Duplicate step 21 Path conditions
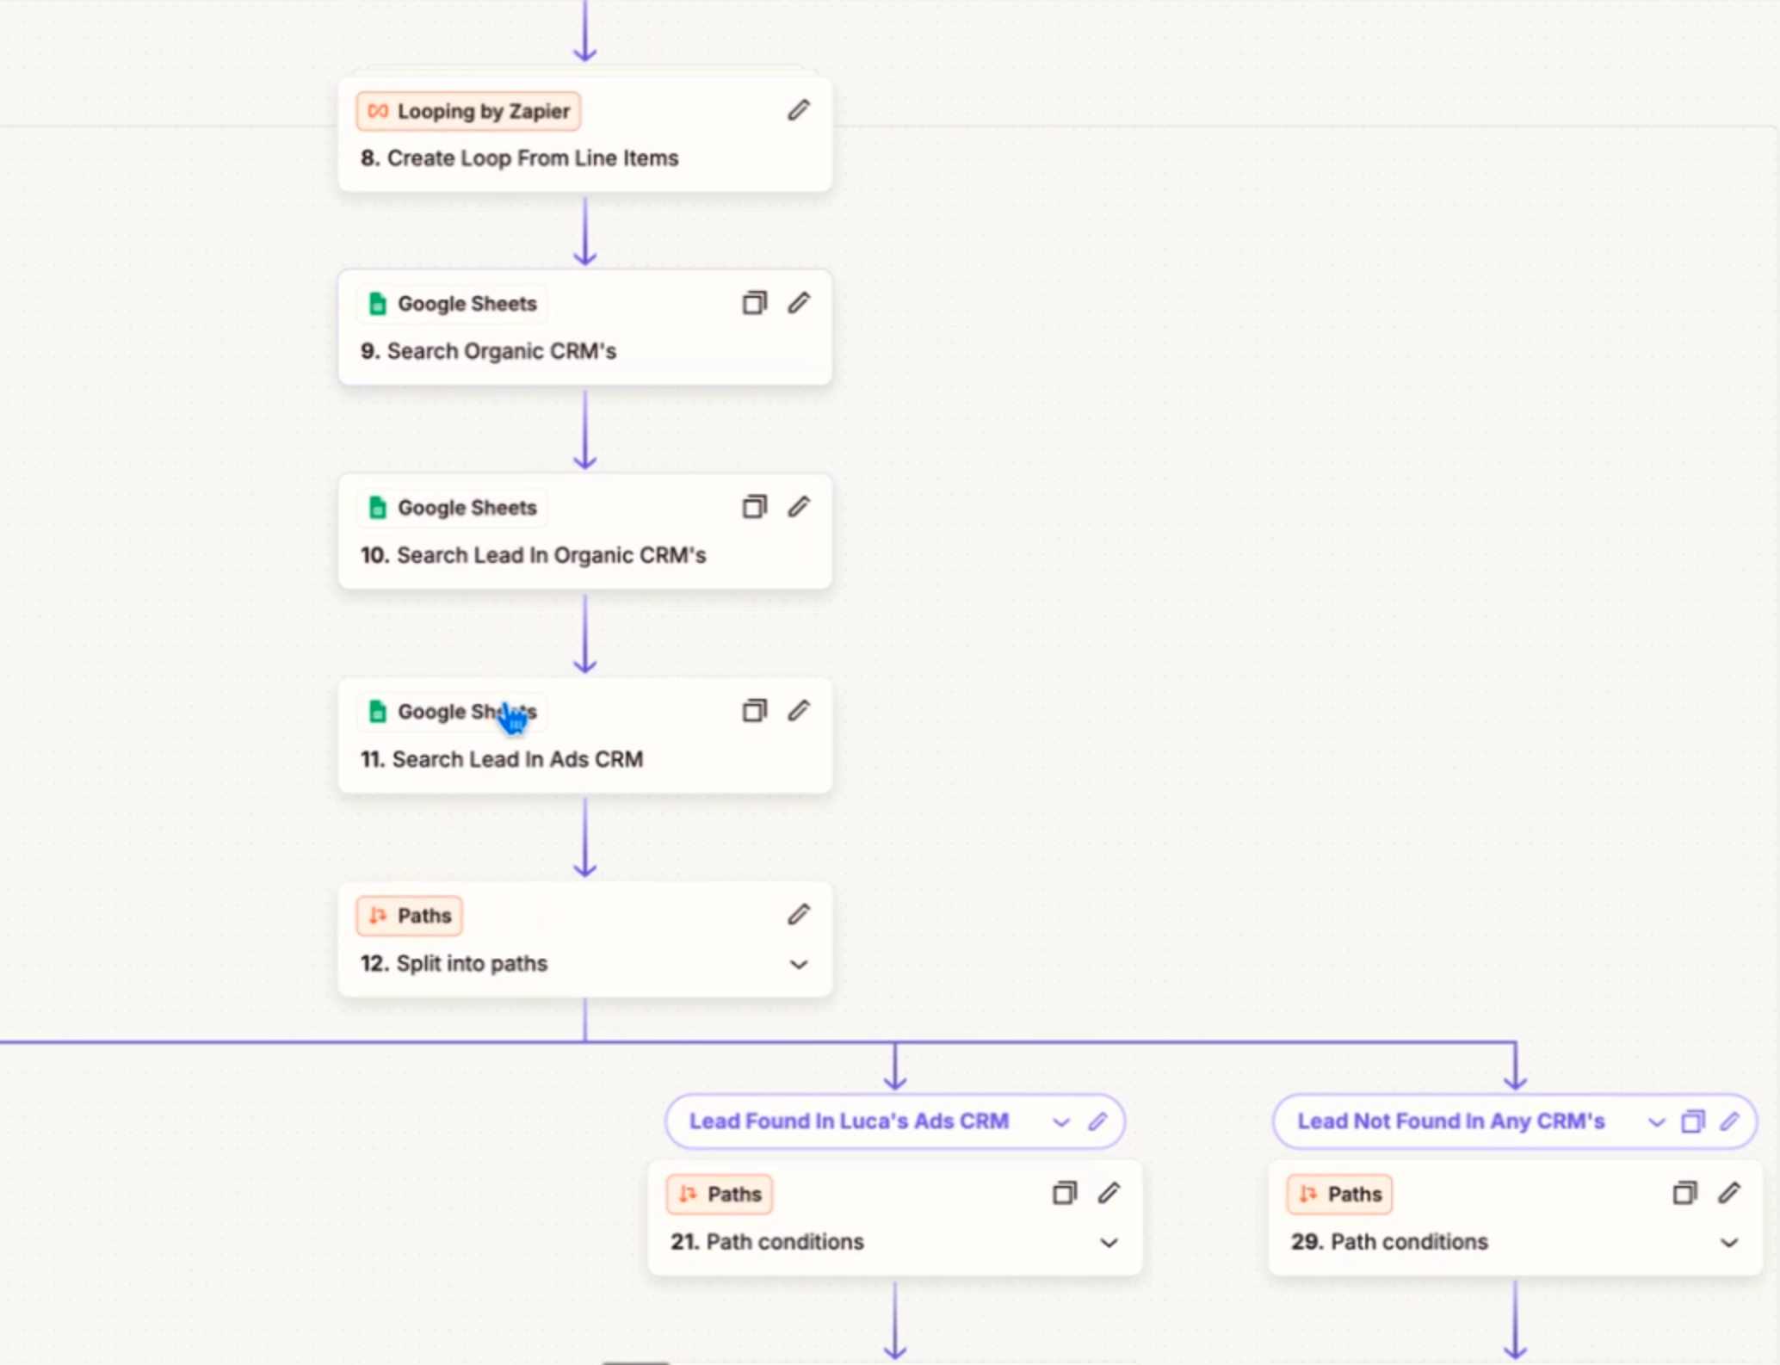Viewport: 1780px width, 1365px height. [x=1064, y=1193]
